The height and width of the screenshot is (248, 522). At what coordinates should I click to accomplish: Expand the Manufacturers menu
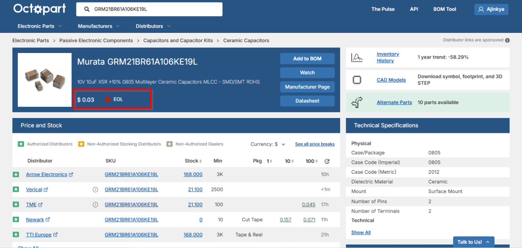tap(99, 26)
